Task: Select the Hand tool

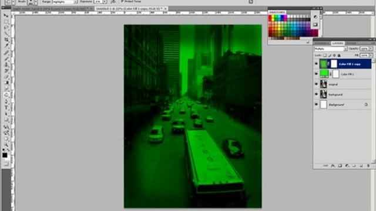Action: pos(6,139)
